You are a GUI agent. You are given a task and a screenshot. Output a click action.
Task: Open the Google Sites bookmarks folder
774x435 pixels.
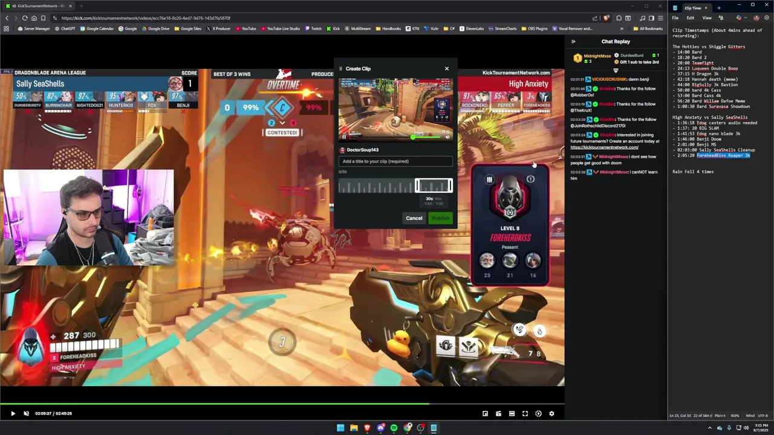(188, 28)
